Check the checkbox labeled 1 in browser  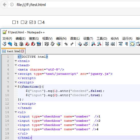click(x=14, y=22)
